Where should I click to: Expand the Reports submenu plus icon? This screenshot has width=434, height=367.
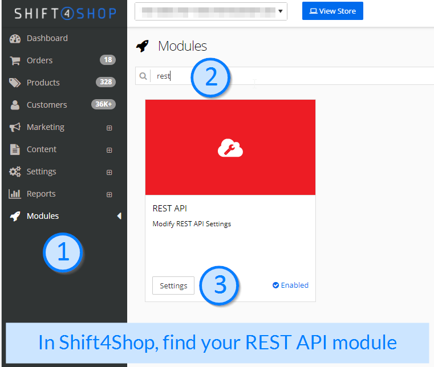pos(109,195)
